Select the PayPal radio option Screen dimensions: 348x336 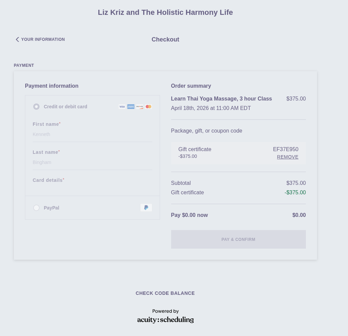[36, 208]
